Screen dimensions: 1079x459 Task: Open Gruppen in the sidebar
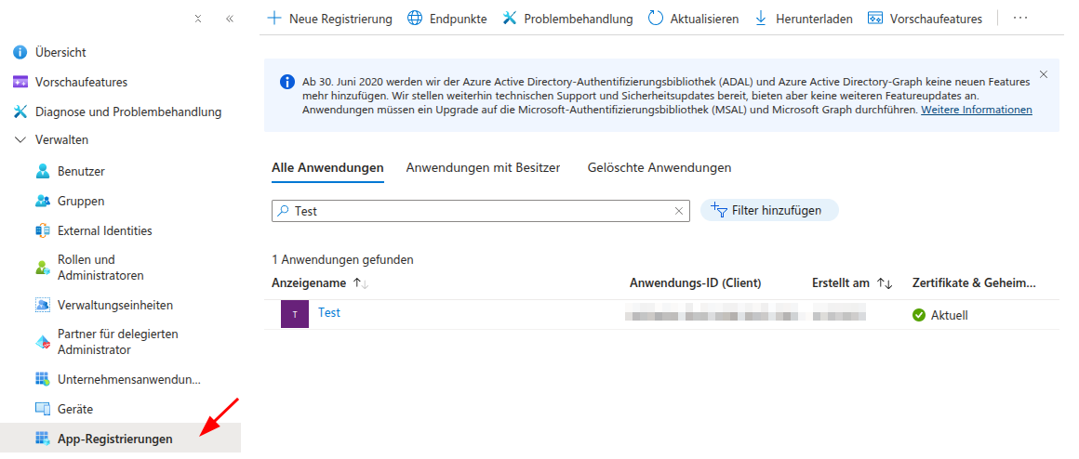click(81, 201)
